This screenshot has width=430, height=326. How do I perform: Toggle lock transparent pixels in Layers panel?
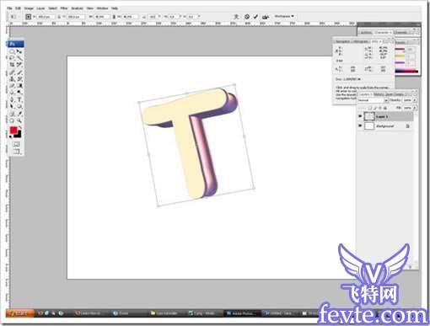click(370, 108)
